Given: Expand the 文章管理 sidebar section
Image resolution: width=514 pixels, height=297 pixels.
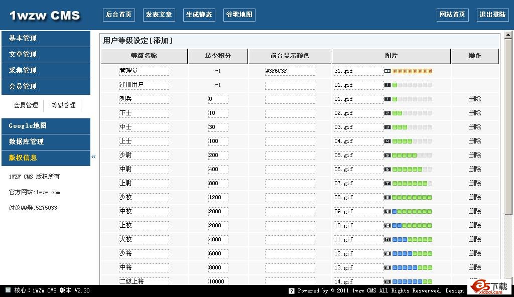Looking at the screenshot, I should click(46, 55).
